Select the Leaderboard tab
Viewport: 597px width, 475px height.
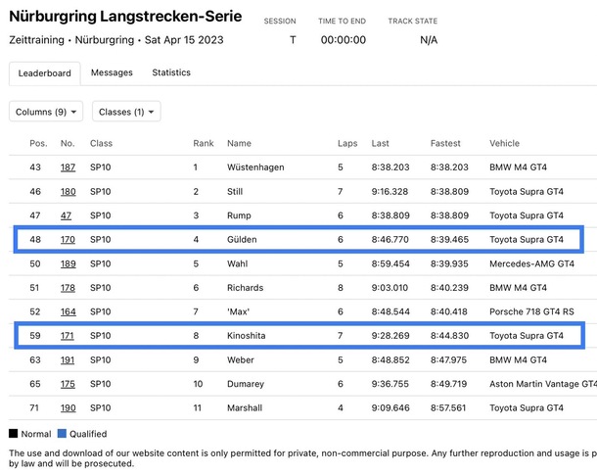pyautogui.click(x=45, y=73)
